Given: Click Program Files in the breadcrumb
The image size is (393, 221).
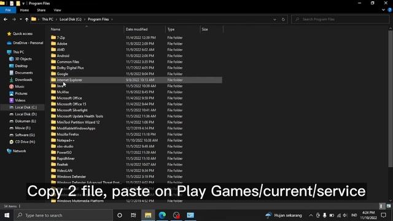Looking at the screenshot, I should click(x=98, y=19).
